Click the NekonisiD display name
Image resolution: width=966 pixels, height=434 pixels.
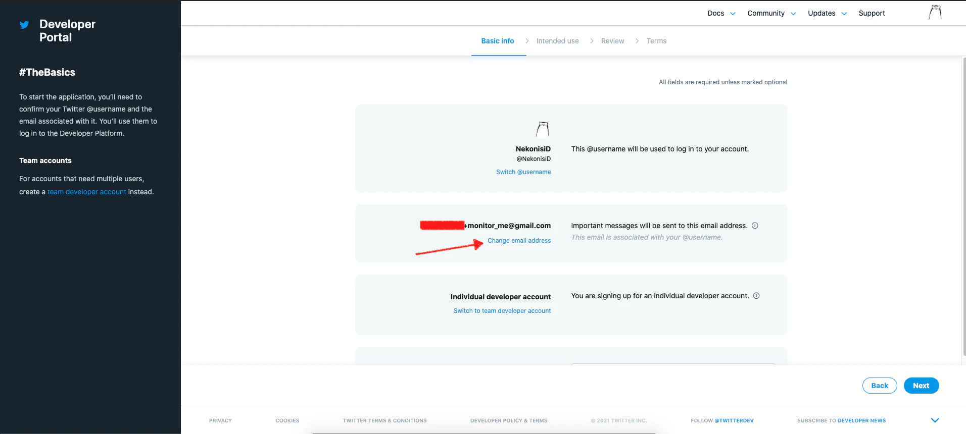(533, 149)
